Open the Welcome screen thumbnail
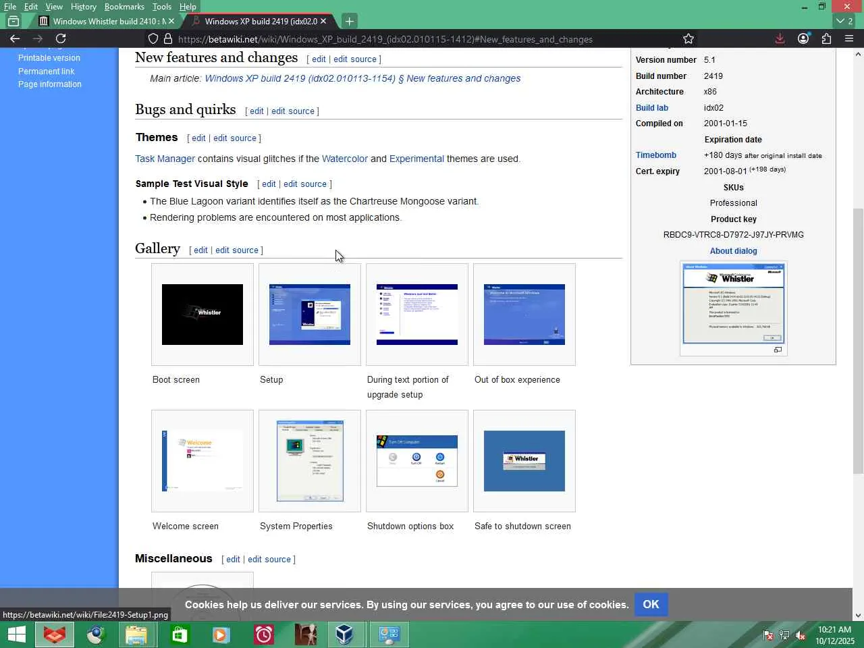The width and height of the screenshot is (864, 648). (x=202, y=461)
